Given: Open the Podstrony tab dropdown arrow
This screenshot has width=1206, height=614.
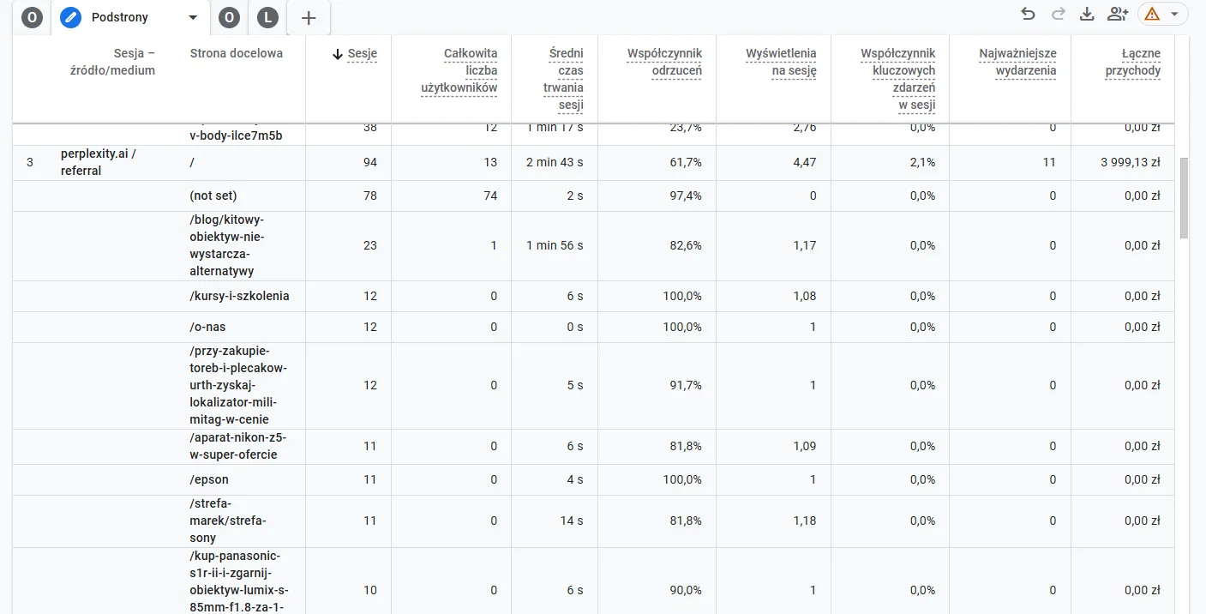Looking at the screenshot, I should point(193,18).
